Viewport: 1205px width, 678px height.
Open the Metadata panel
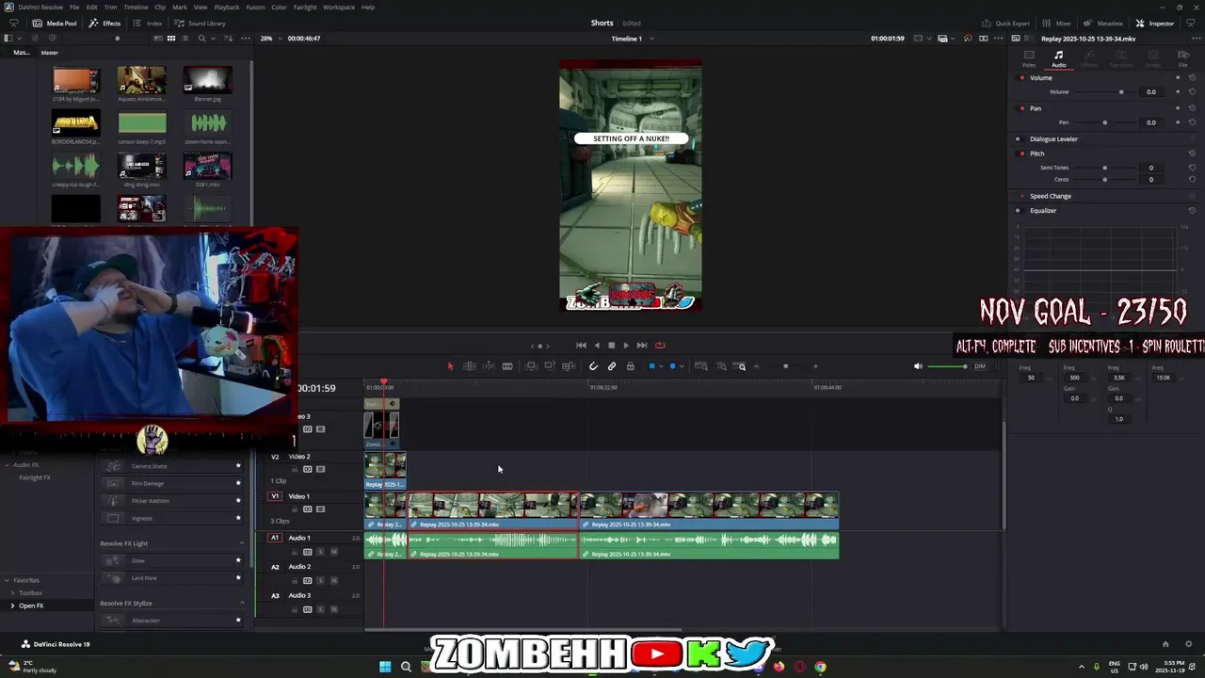coord(1102,24)
